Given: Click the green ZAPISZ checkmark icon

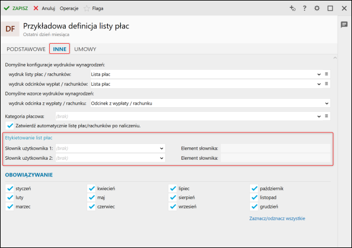Looking at the screenshot, I should (x=7, y=8).
